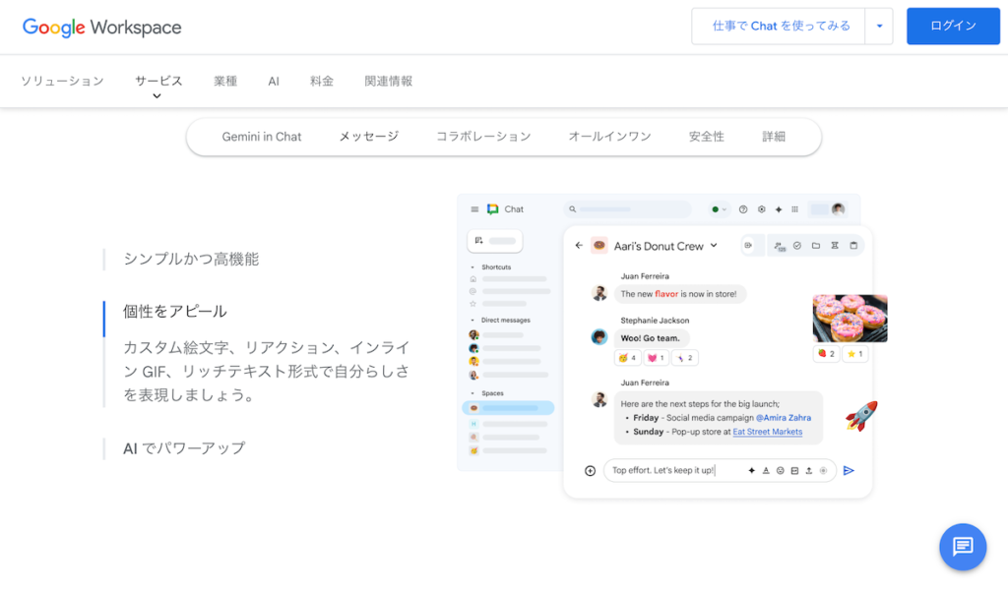1008x591 pixels.
Task: Jump to the コラボレーション tab
Action: pyautogui.click(x=483, y=137)
